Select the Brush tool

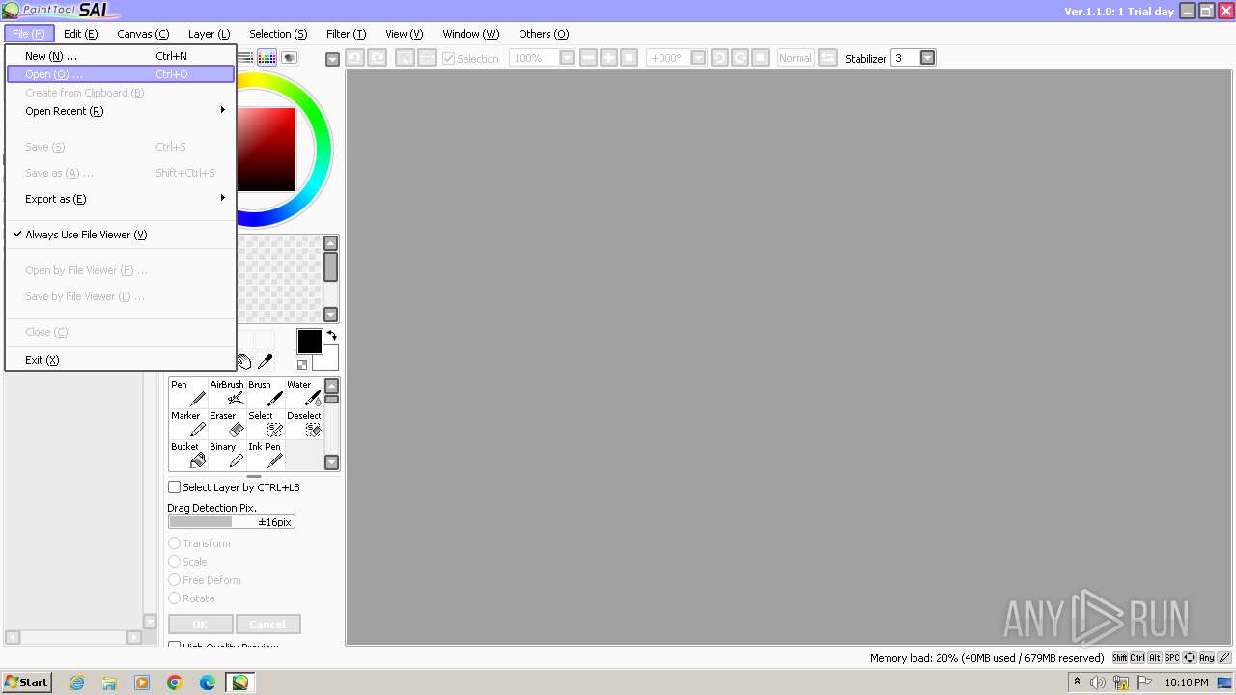click(266, 393)
